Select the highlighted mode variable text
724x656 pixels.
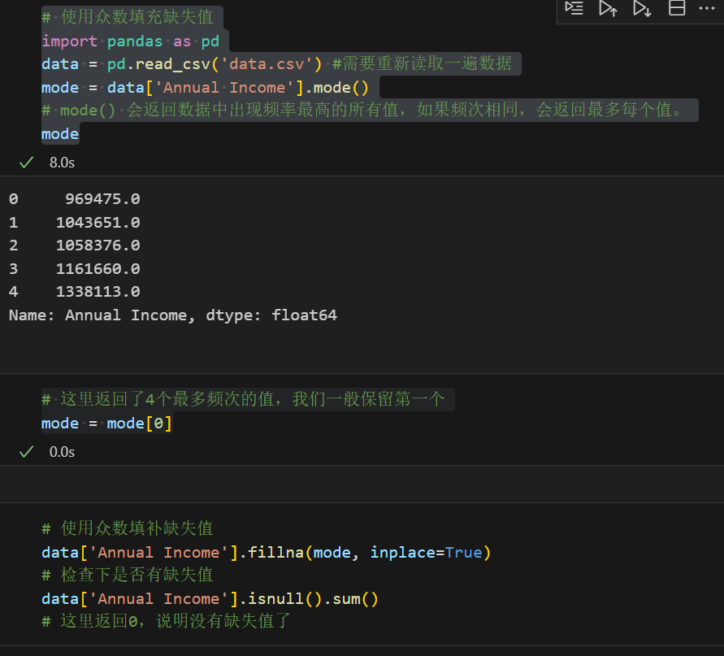pyautogui.click(x=59, y=133)
